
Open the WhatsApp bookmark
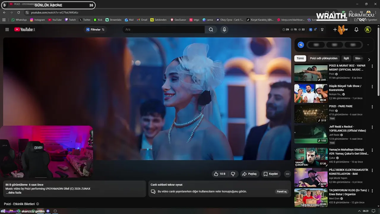19,20
